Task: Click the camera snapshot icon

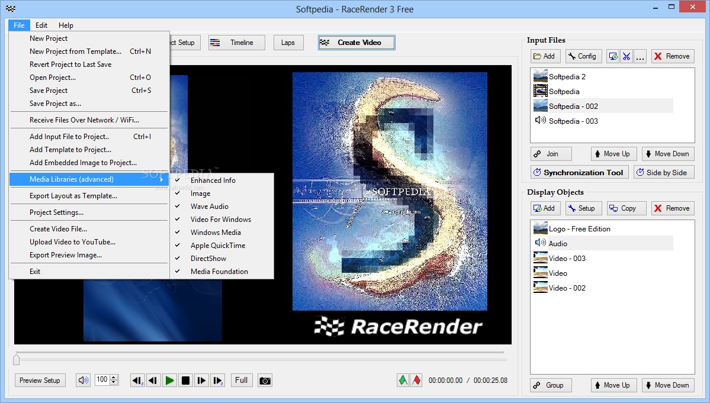Action: click(265, 381)
